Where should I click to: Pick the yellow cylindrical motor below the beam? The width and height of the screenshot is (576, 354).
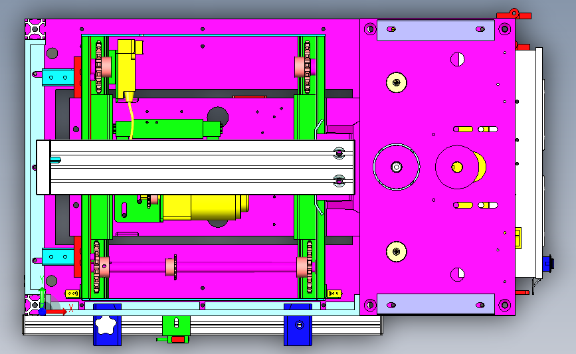pos(206,207)
